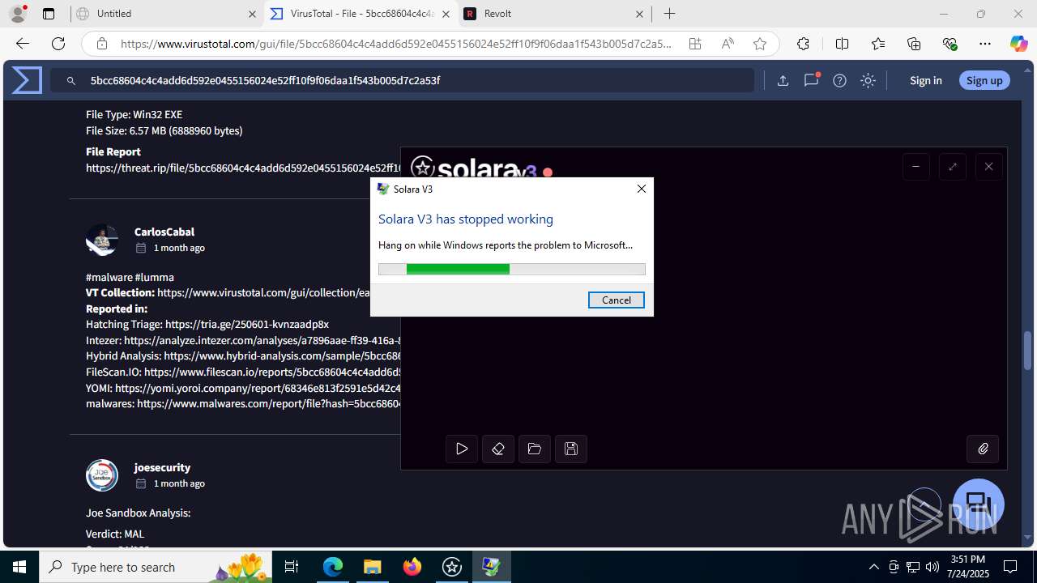Open joesecurity user profile name

pos(163,467)
